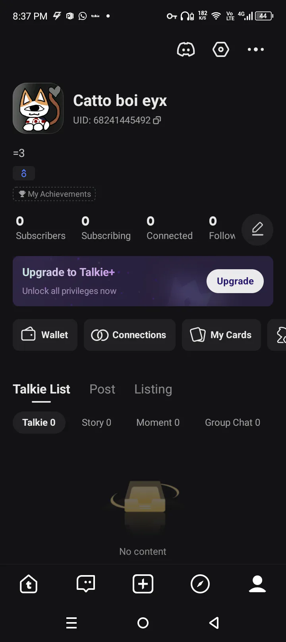Tap the edit profile pencil icon
The image size is (286, 642).
(x=257, y=229)
